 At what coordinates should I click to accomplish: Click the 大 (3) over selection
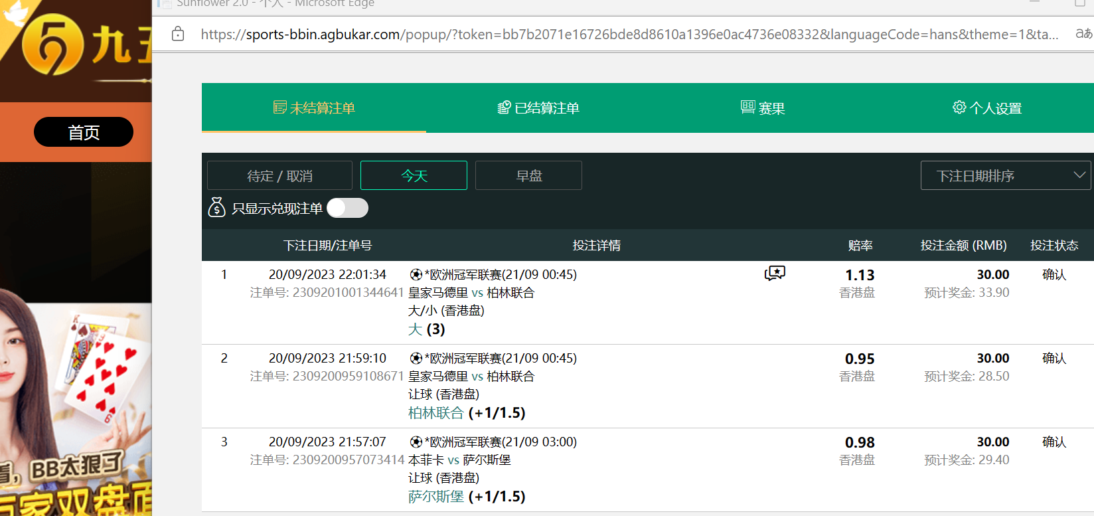point(427,329)
